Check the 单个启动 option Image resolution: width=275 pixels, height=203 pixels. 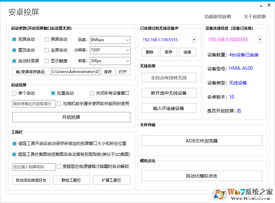point(14,93)
